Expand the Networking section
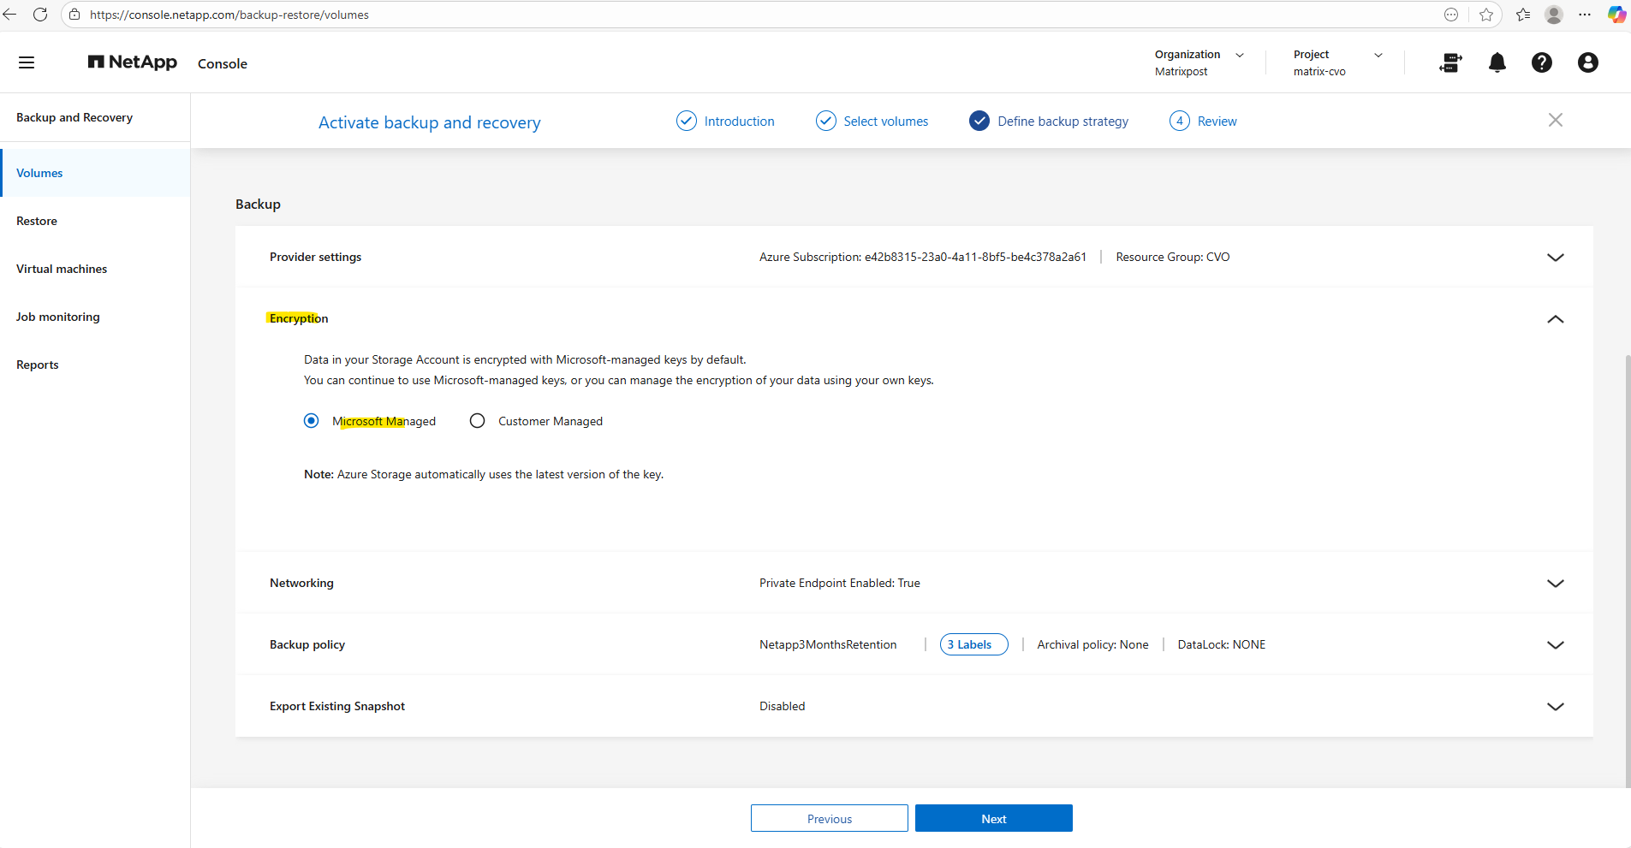This screenshot has height=848, width=1631. pos(1555,584)
